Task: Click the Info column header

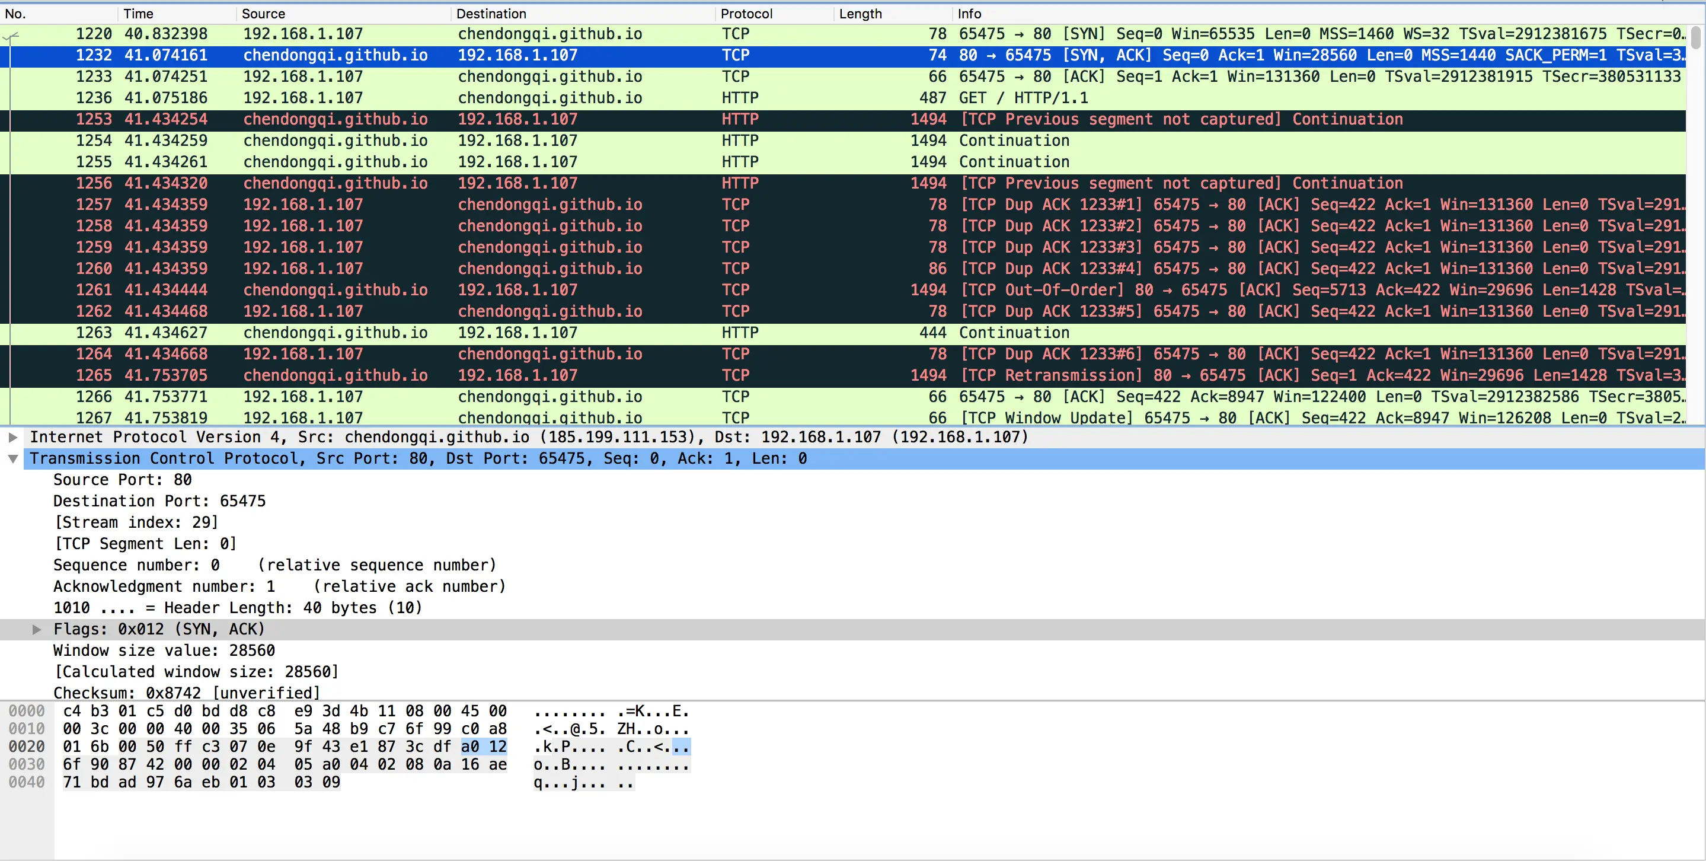Action: pyautogui.click(x=969, y=14)
